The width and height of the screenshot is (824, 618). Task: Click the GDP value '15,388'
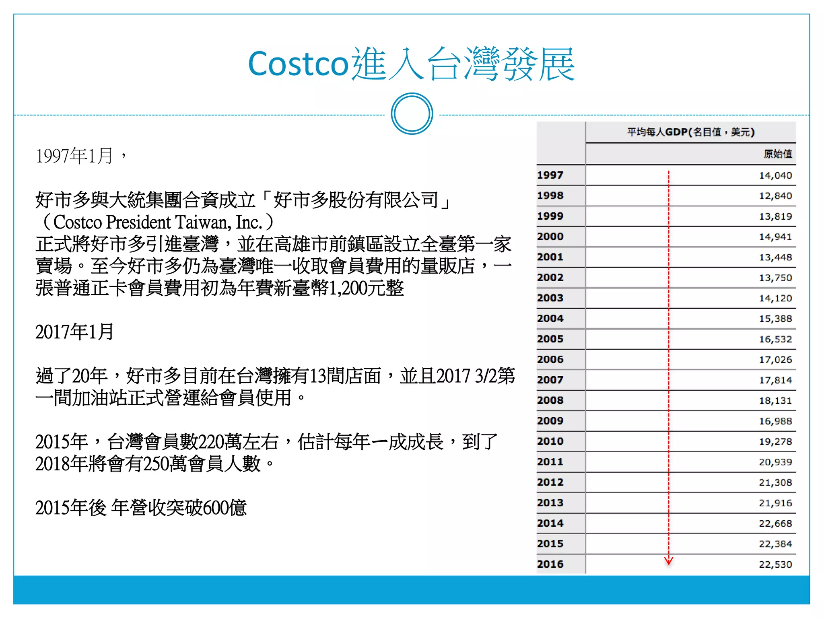tap(775, 319)
